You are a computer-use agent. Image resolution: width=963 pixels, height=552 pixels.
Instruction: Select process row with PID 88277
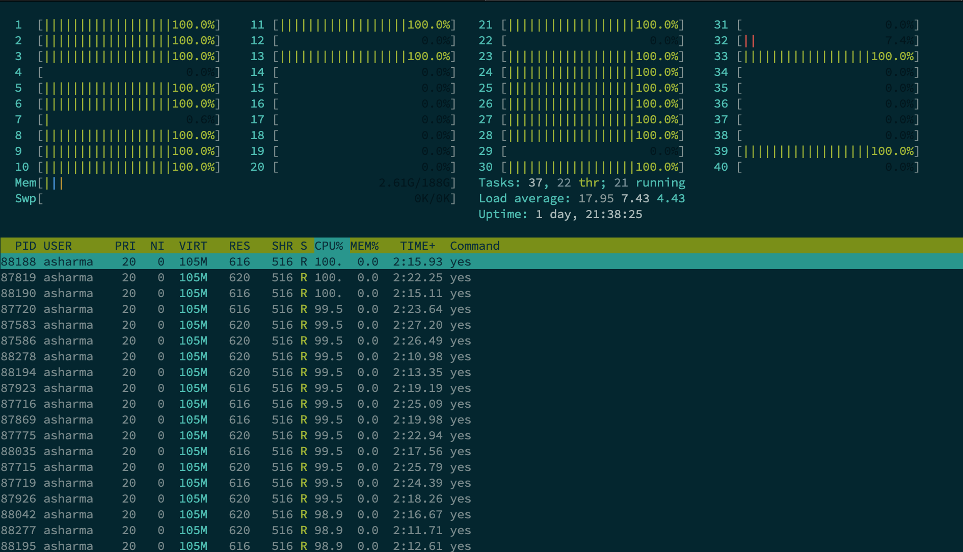point(481,530)
